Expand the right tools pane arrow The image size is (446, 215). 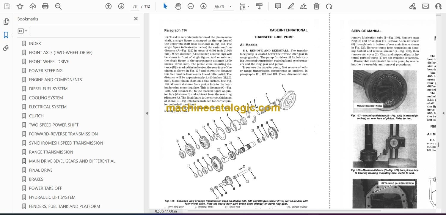point(443,113)
